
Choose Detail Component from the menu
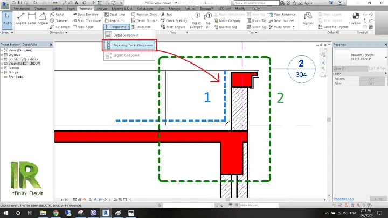(129, 35)
